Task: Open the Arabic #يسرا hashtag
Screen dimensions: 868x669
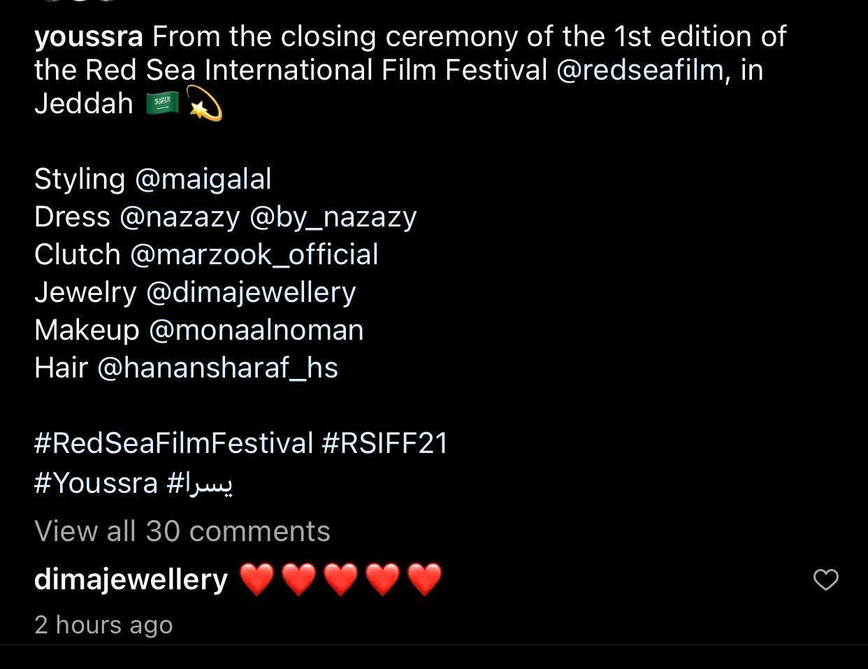Action: click(200, 482)
